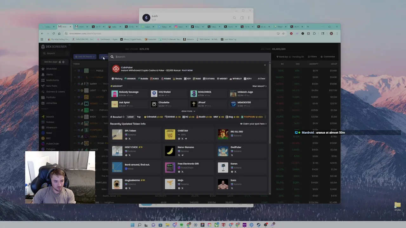
Task: Open Gainers & Losers in sidebar
Action: click(x=53, y=92)
